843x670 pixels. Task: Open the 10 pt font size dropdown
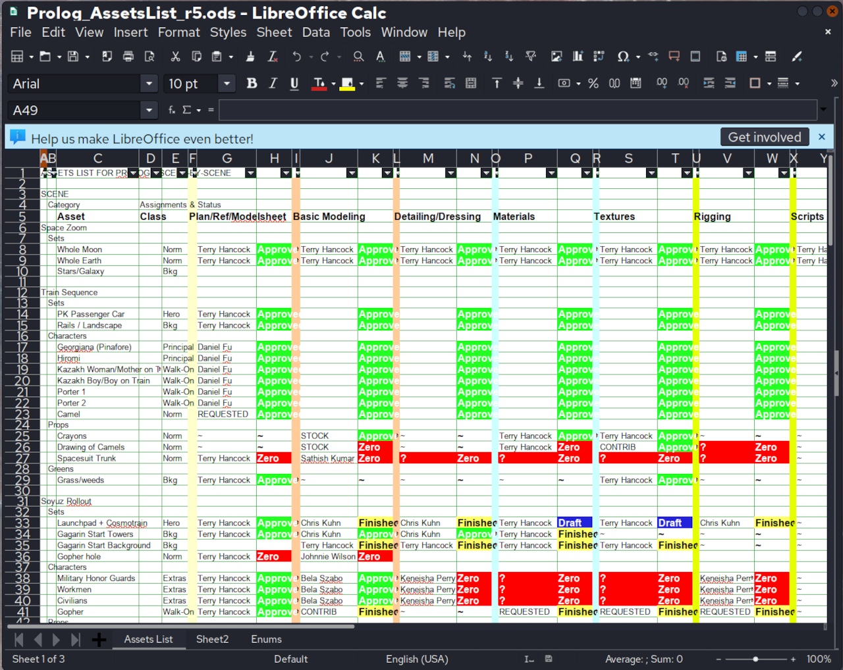click(x=227, y=84)
